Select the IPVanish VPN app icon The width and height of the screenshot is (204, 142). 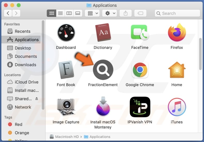pyautogui.click(x=140, y=107)
